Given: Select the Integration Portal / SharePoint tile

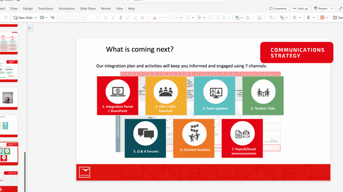Looking at the screenshot, I should click(x=117, y=96).
